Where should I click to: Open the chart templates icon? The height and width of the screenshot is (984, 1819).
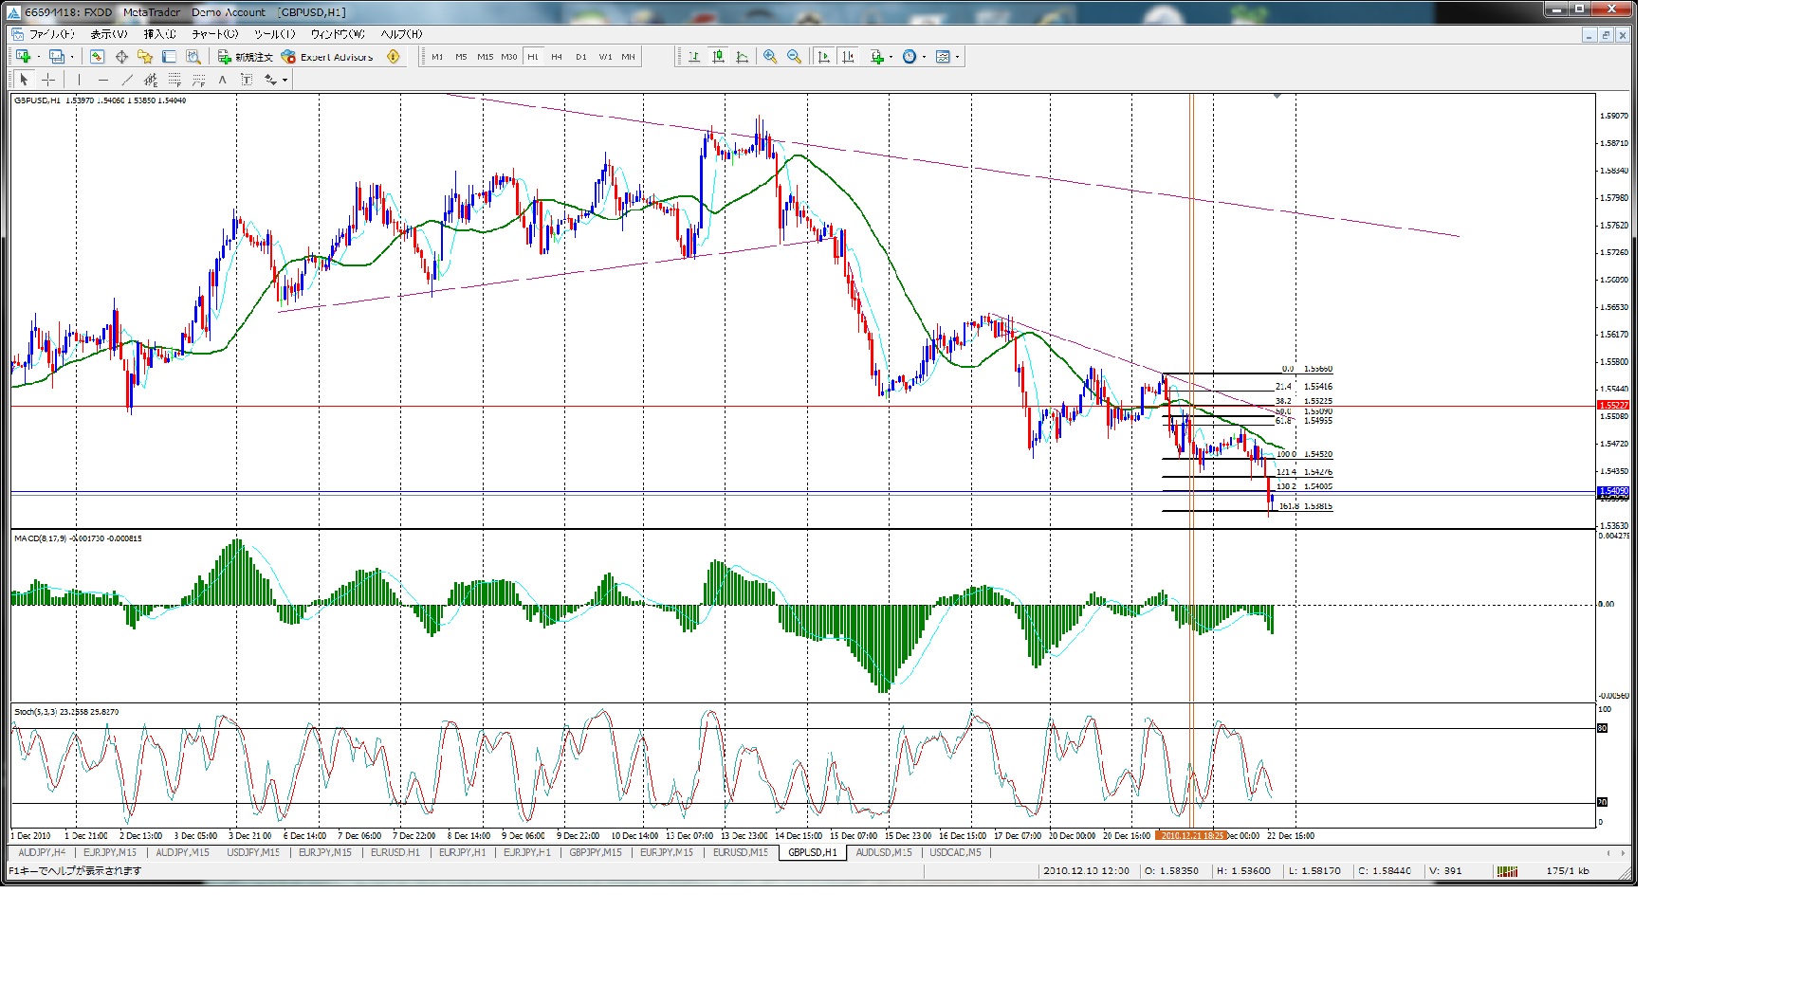[x=943, y=57]
